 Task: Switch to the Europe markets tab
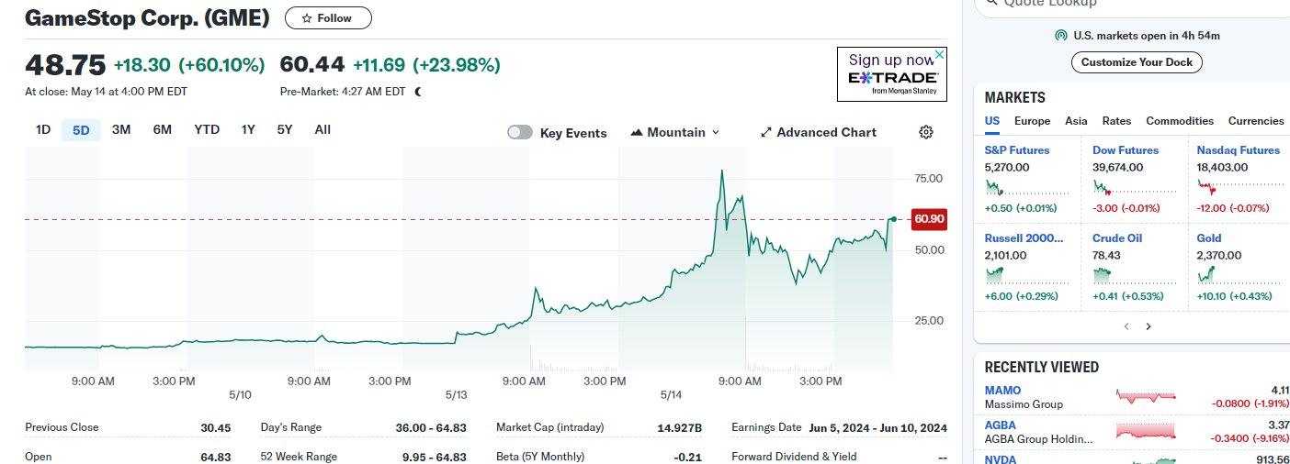tap(1032, 121)
